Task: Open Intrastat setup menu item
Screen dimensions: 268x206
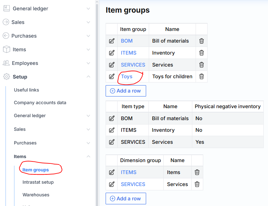Action: point(38,182)
